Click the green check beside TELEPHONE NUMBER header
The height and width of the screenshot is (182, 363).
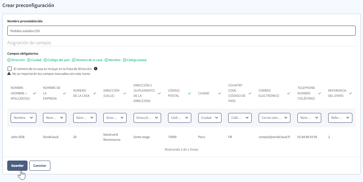pyautogui.click(x=319, y=93)
